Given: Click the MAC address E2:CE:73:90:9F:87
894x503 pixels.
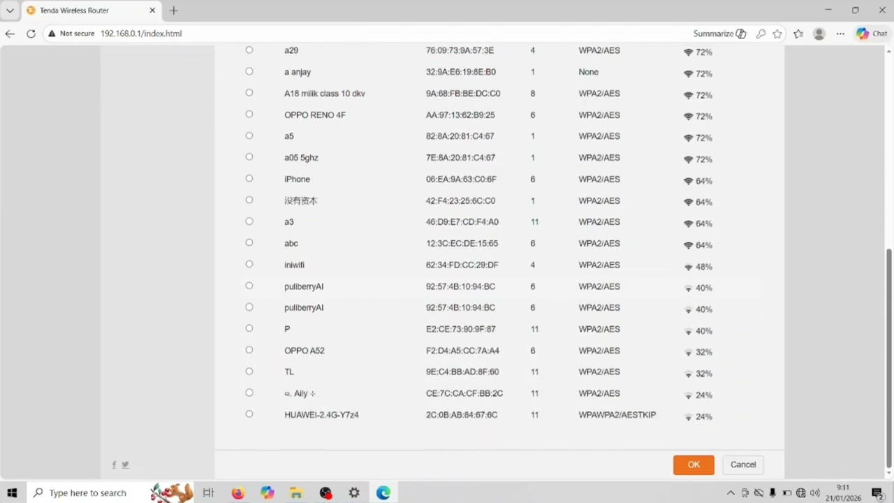Looking at the screenshot, I should tap(461, 329).
